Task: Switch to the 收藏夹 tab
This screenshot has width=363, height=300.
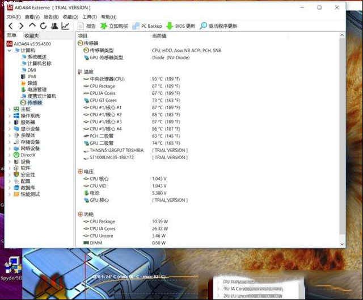Action: click(x=32, y=36)
